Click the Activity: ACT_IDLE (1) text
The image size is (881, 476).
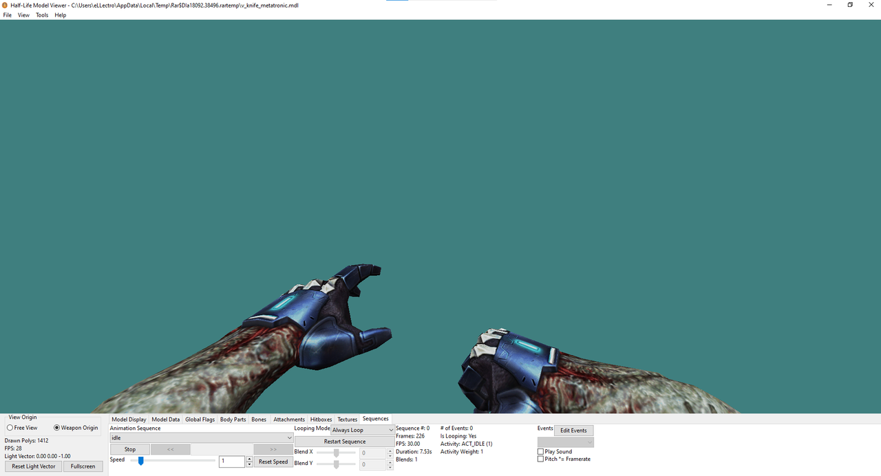[x=466, y=444]
